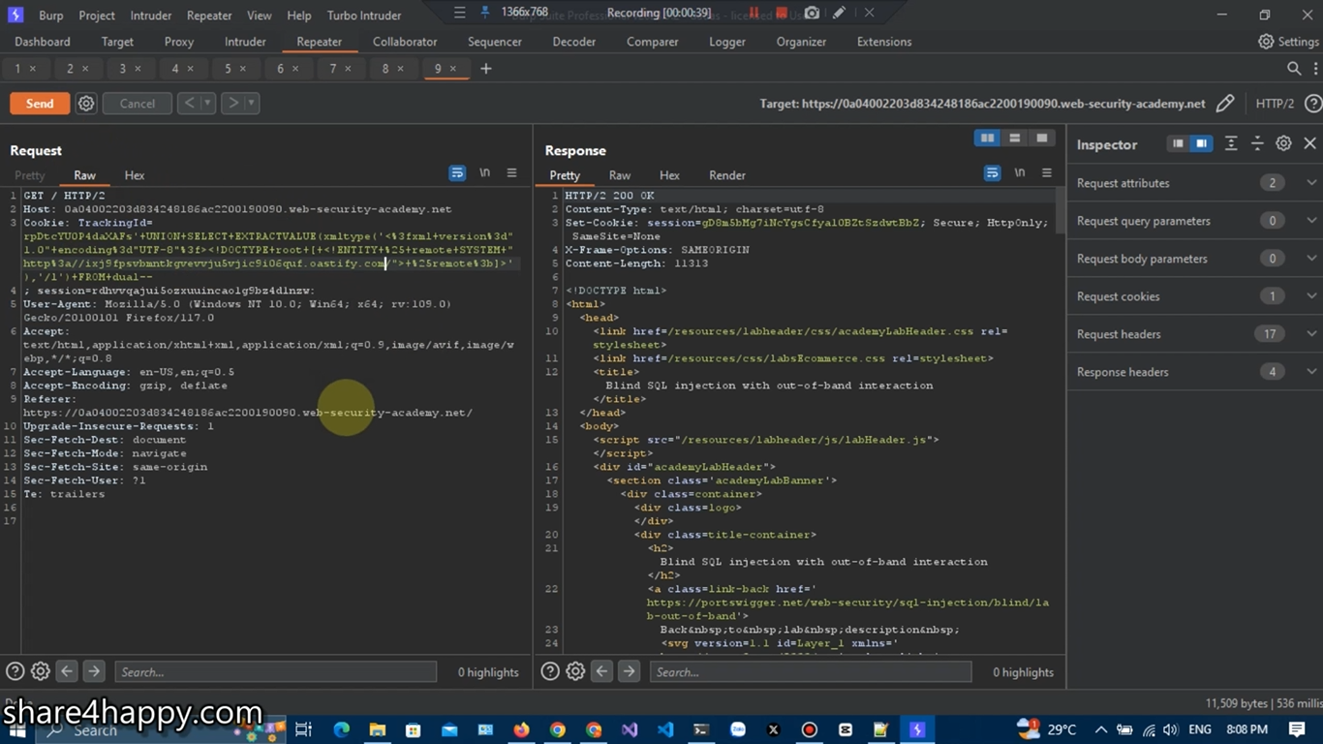Open the forward history dropdown arrow

[251, 104]
